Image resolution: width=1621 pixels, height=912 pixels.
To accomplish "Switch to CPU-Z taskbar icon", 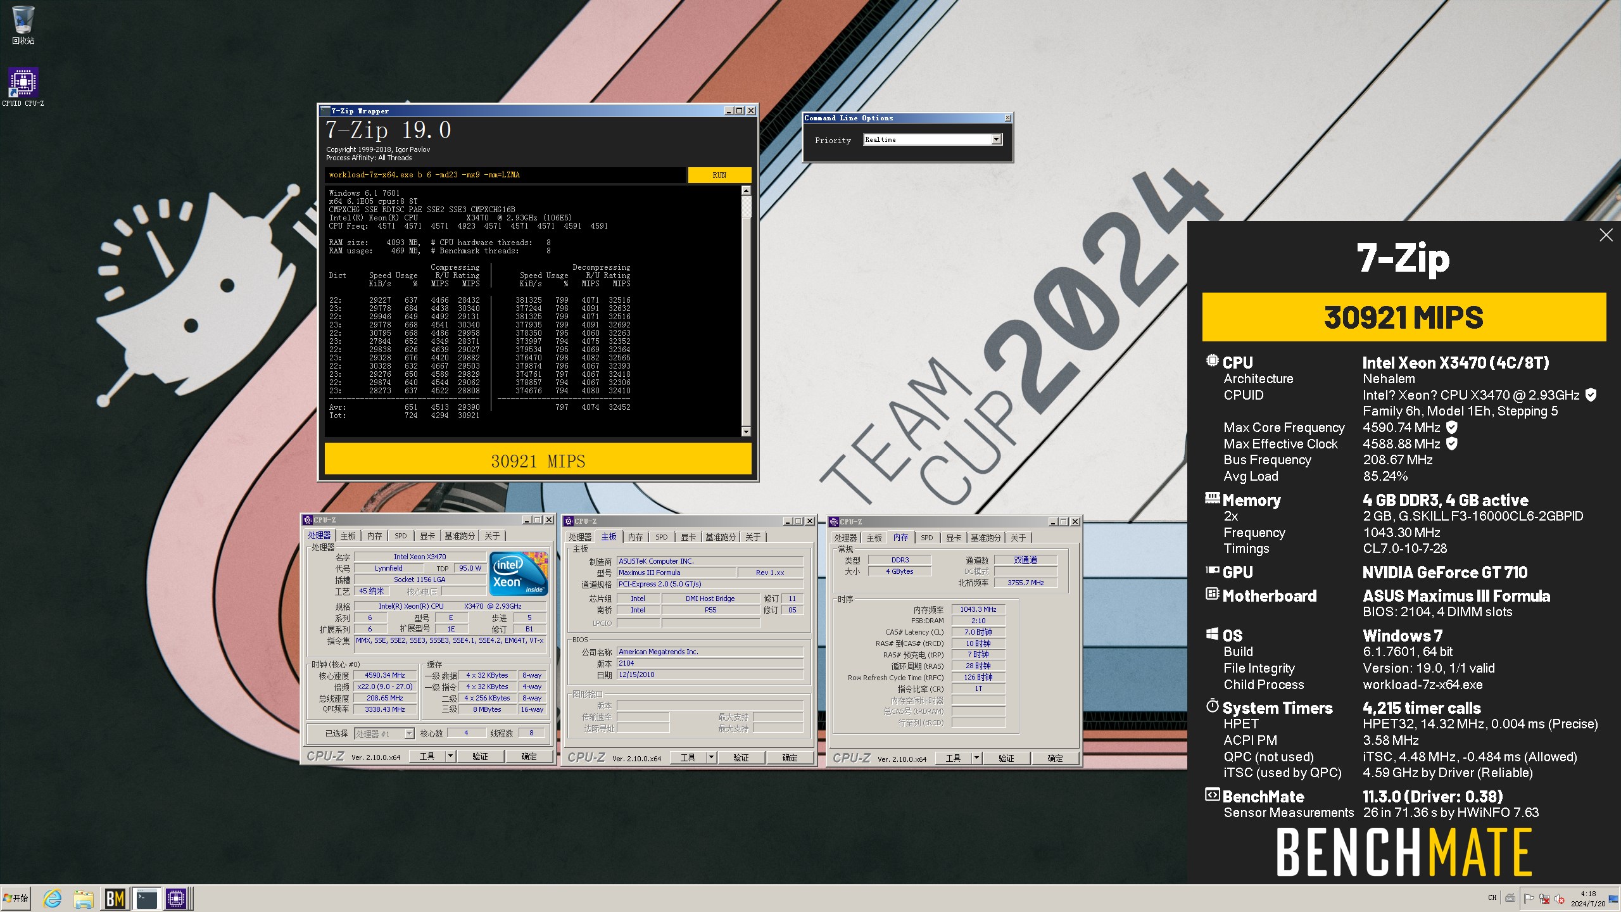I will pyautogui.click(x=177, y=899).
